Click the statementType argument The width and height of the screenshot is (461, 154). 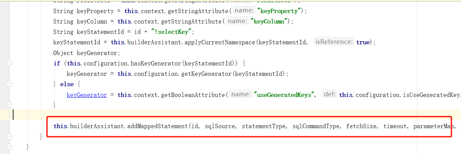point(263,126)
